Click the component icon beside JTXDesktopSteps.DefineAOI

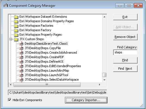click(21, 62)
